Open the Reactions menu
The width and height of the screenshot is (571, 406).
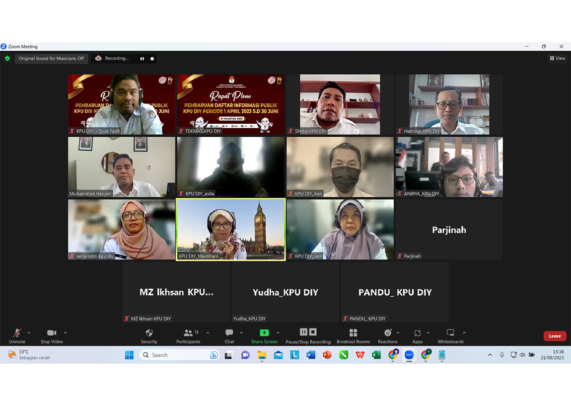(x=387, y=333)
